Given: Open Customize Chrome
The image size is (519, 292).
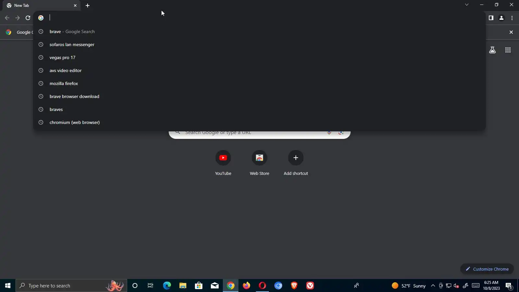Looking at the screenshot, I should (487, 269).
